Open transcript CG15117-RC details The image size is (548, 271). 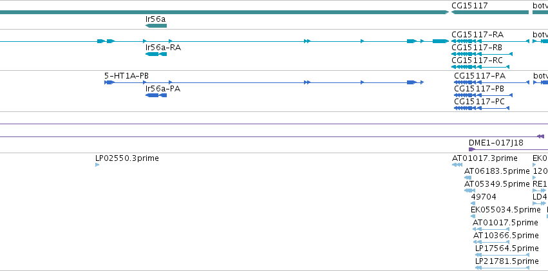tap(480, 67)
